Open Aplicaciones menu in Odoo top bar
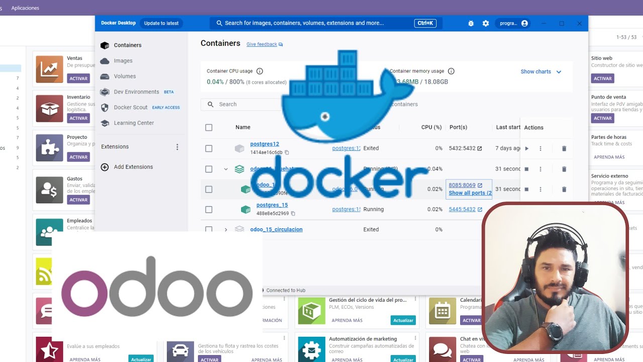Image resolution: width=643 pixels, height=362 pixels. (25, 8)
